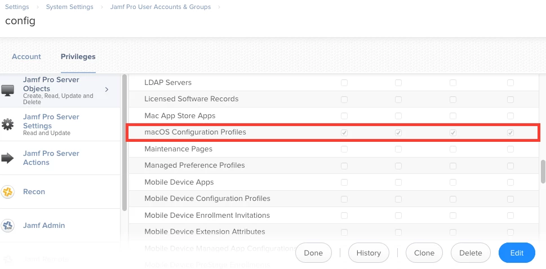Viewport: 546px width, 269px height.
Task: Toggle third checkbox in macOS Configuration Profiles row
Action: click(x=453, y=133)
